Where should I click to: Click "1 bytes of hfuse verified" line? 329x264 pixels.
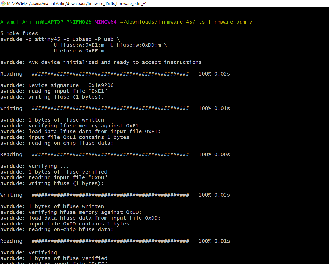tap(54, 258)
